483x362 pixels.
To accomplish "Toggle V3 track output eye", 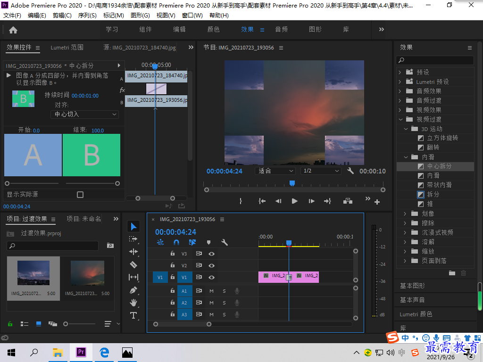I will [x=211, y=254].
